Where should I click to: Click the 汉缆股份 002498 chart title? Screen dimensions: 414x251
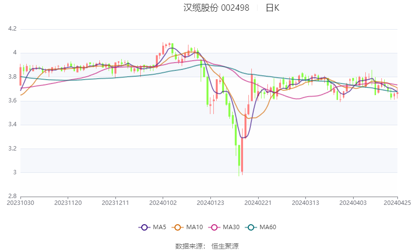pyautogui.click(x=216, y=8)
